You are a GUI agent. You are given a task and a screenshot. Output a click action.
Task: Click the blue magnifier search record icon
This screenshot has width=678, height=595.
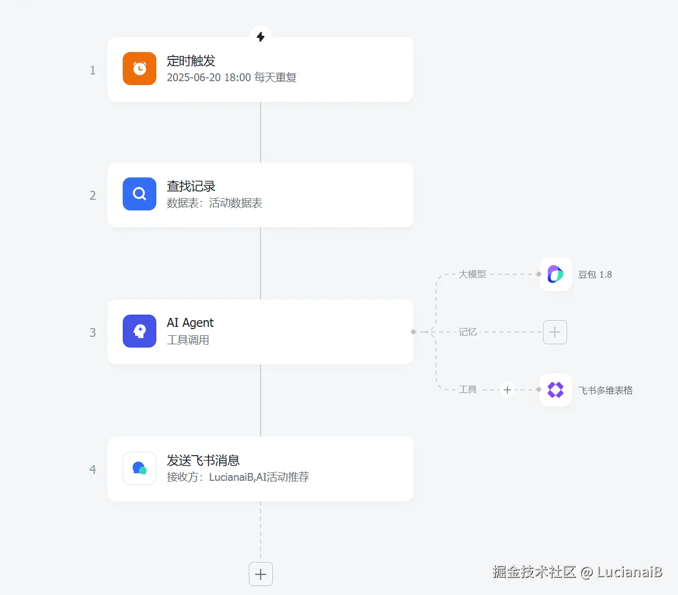click(x=140, y=194)
